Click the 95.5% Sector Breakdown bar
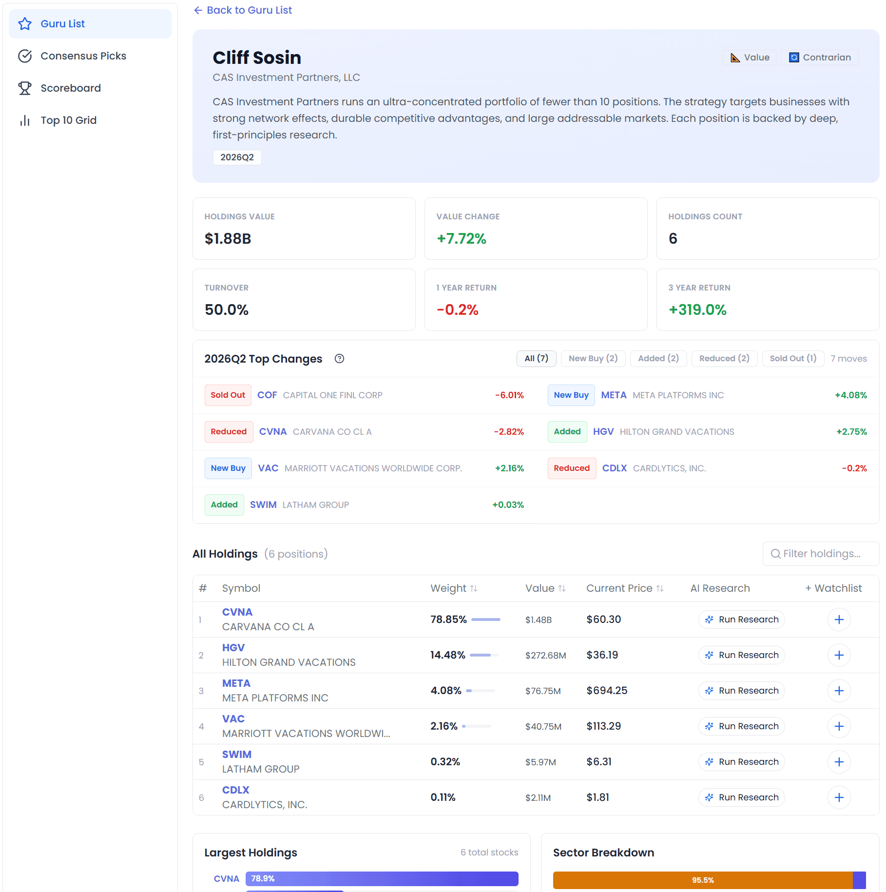The image size is (886, 892). coord(703,880)
